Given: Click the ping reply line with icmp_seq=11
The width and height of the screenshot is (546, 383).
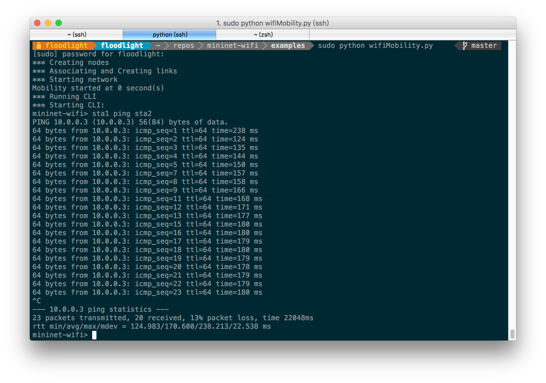Looking at the screenshot, I should pos(147,199).
